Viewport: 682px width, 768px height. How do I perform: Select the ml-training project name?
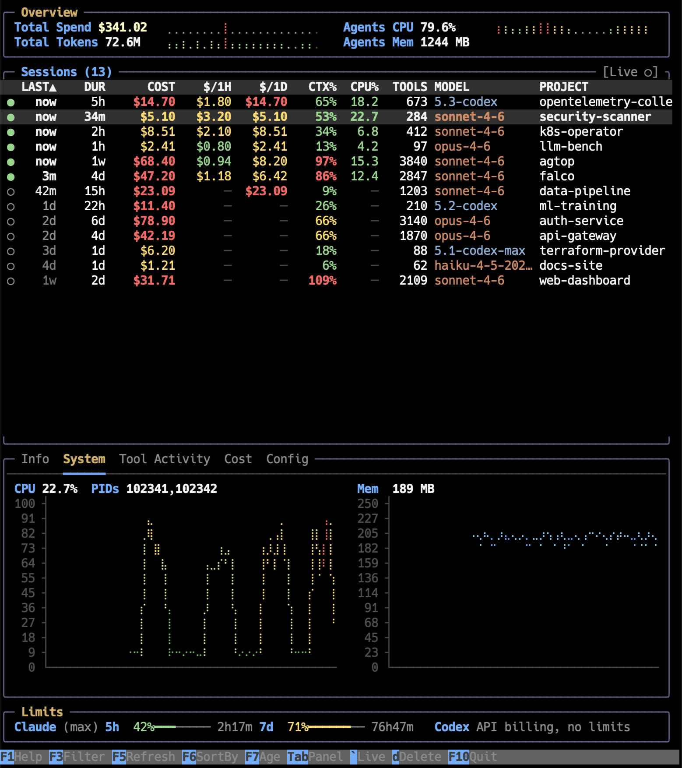(x=578, y=206)
